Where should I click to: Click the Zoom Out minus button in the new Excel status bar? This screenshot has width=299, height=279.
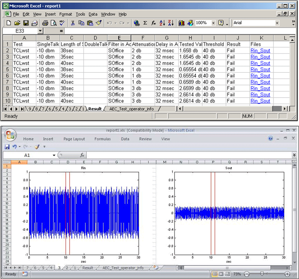(247, 274)
